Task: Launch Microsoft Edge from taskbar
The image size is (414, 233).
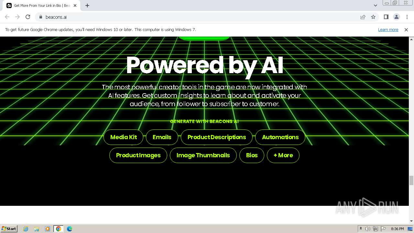Action: (70, 229)
